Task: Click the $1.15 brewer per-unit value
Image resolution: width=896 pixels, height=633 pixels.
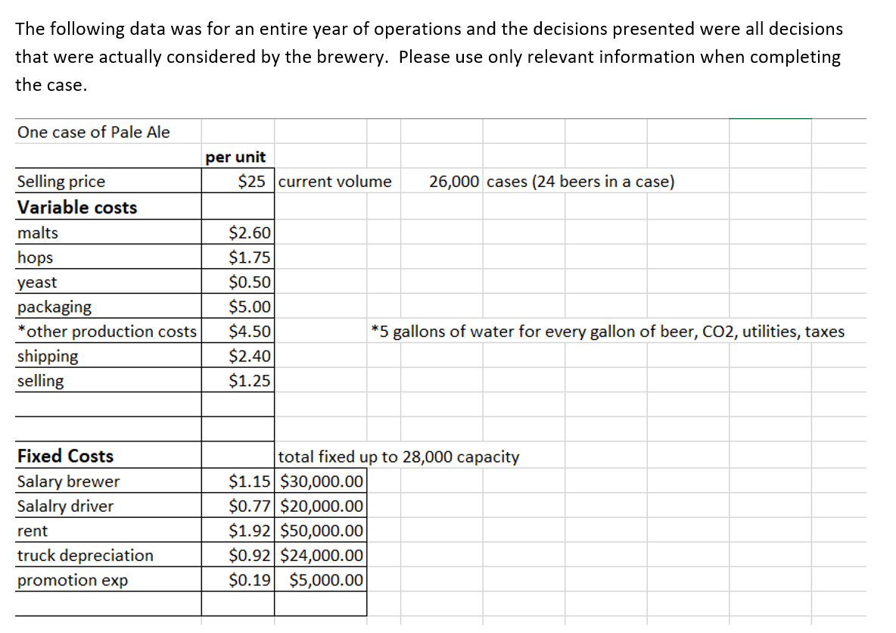Action: [x=250, y=482]
